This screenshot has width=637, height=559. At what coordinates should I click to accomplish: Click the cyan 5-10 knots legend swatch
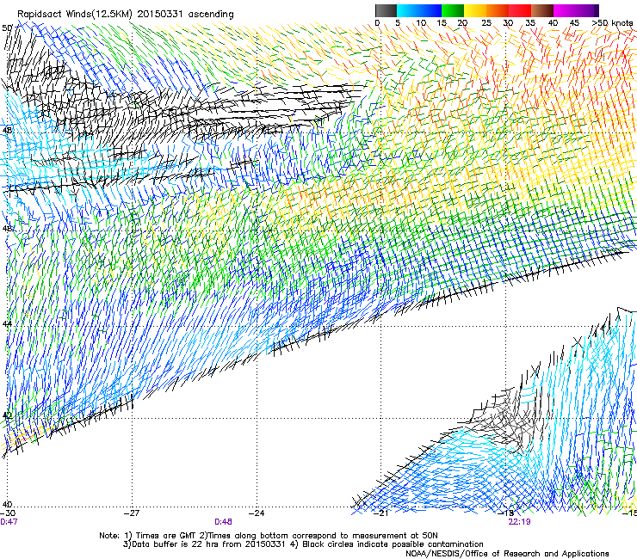(408, 10)
